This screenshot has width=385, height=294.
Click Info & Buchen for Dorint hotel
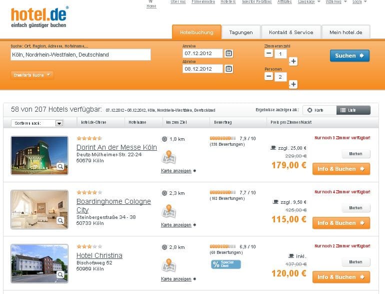[341, 169]
